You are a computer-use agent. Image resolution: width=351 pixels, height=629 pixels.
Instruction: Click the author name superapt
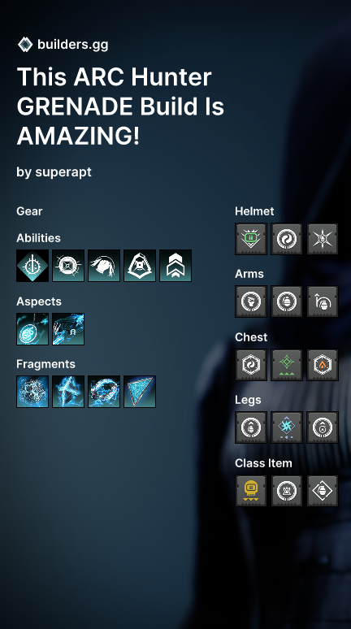coord(63,172)
